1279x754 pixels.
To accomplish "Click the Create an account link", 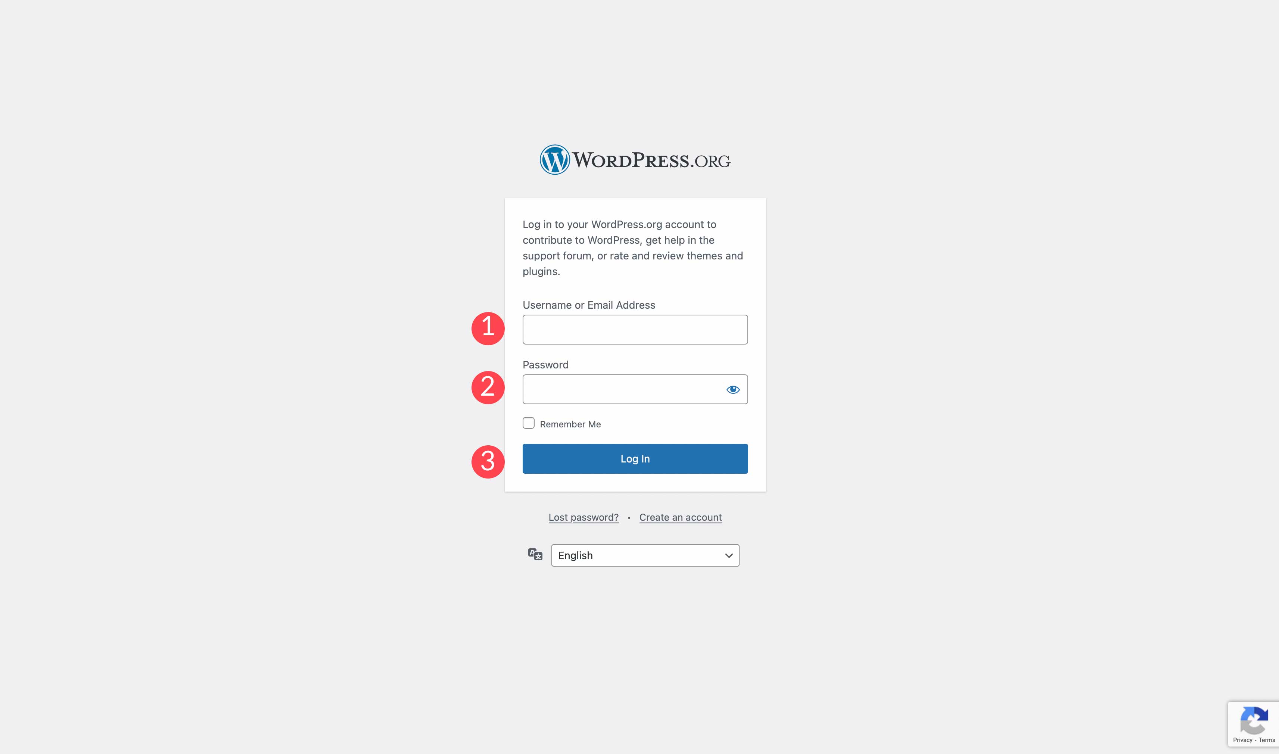I will pyautogui.click(x=680, y=516).
